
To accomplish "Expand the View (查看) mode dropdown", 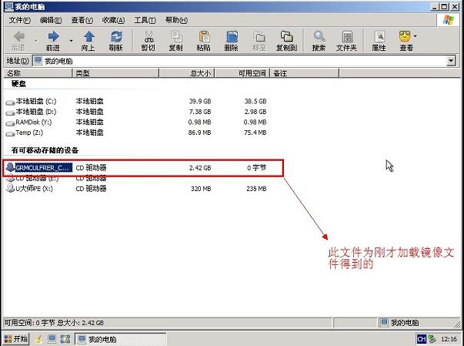I will click(x=416, y=36).
